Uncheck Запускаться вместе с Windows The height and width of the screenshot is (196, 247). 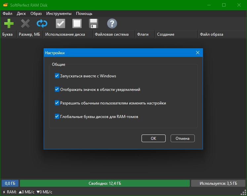[57, 76]
